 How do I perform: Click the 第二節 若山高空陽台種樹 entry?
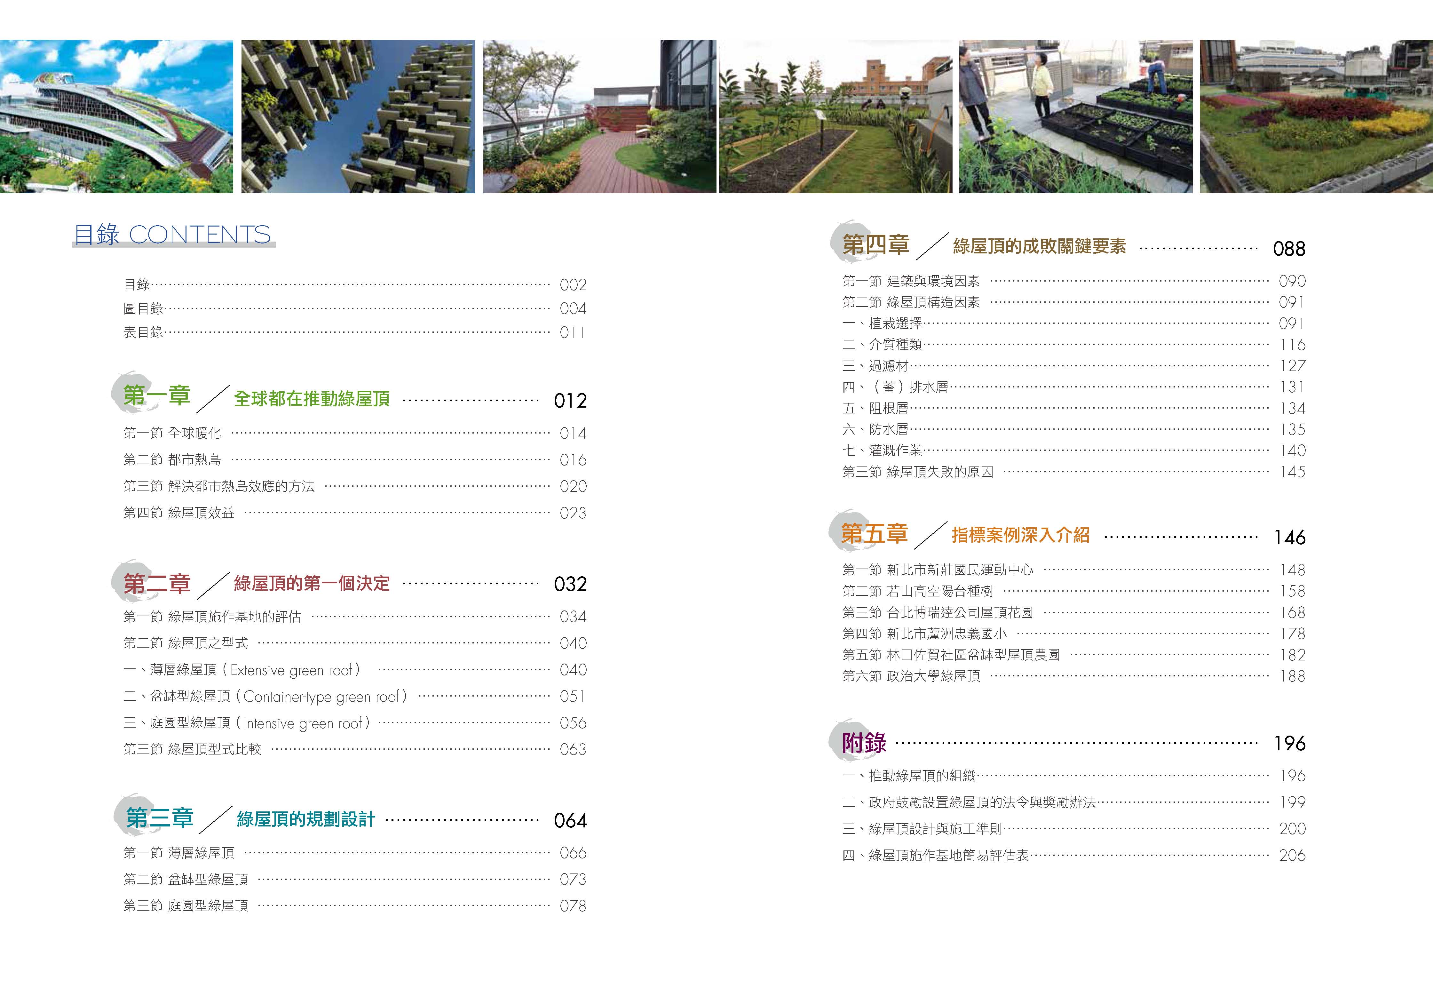point(1073,591)
